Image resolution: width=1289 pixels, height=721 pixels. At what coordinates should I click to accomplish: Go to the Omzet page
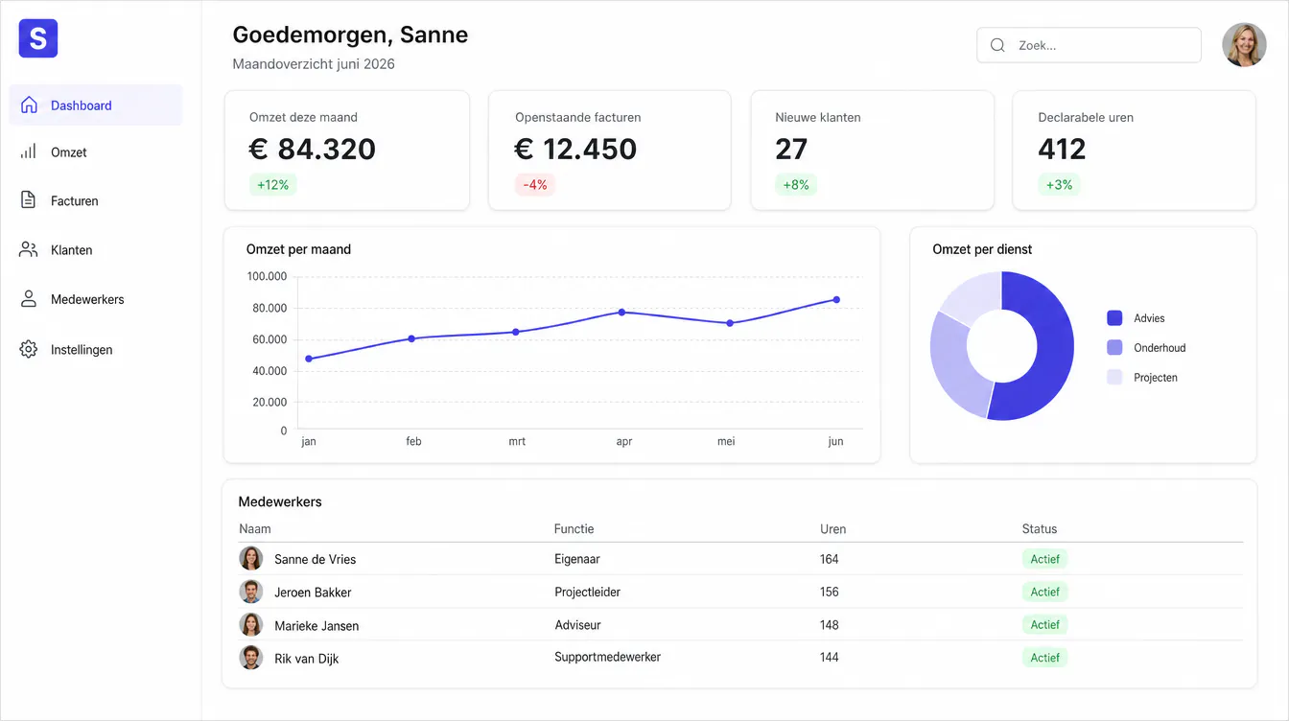click(x=96, y=152)
